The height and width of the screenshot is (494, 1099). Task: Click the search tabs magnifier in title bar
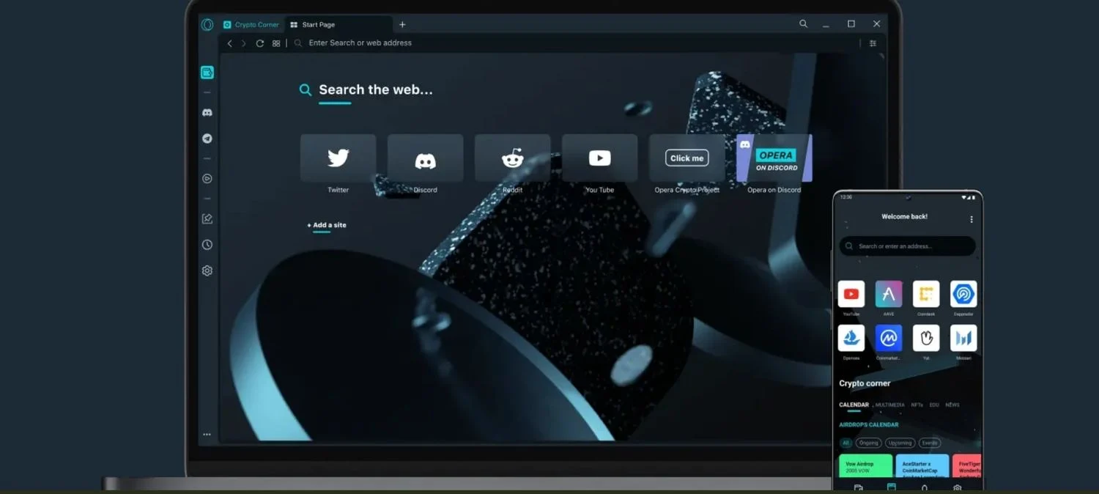click(803, 24)
